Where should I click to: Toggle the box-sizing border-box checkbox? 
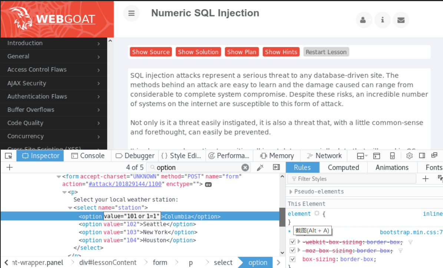pyautogui.click(x=292, y=259)
